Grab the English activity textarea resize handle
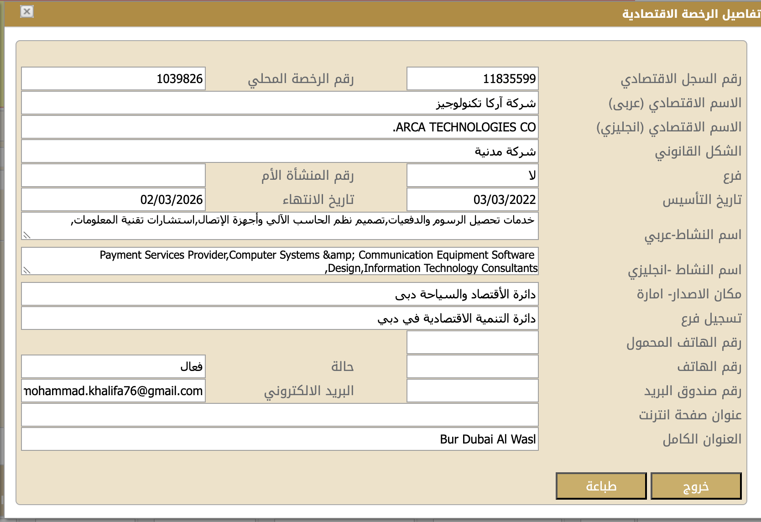Viewport: 761px width, 522px height. (27, 270)
